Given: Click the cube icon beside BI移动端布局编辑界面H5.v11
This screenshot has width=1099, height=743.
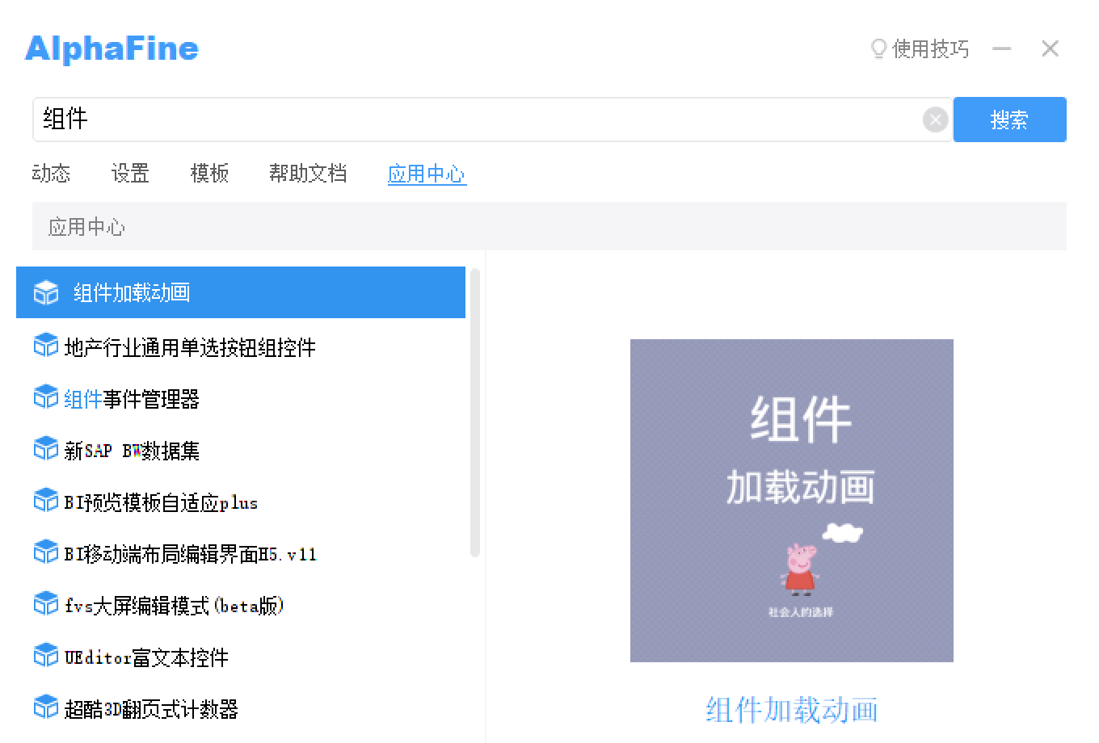Looking at the screenshot, I should tap(46, 552).
